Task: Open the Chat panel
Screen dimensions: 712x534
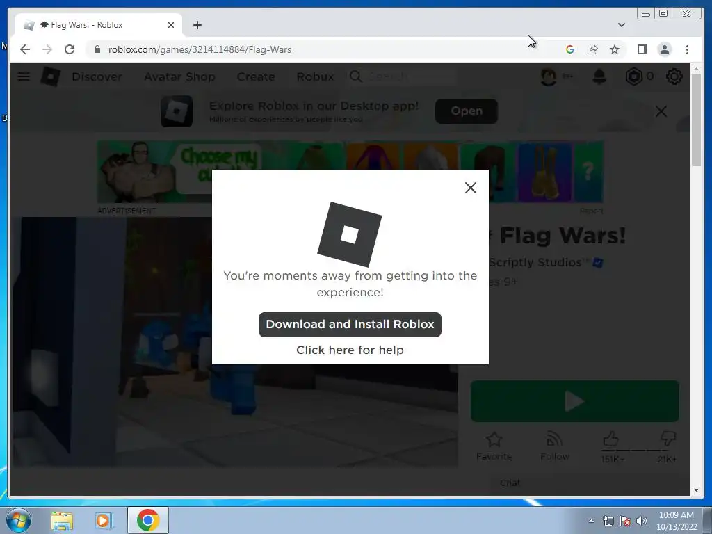Action: coord(510,483)
